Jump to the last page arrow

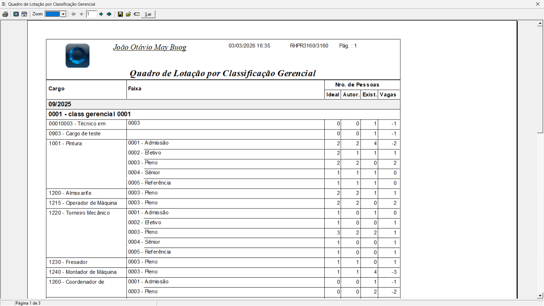point(109,14)
